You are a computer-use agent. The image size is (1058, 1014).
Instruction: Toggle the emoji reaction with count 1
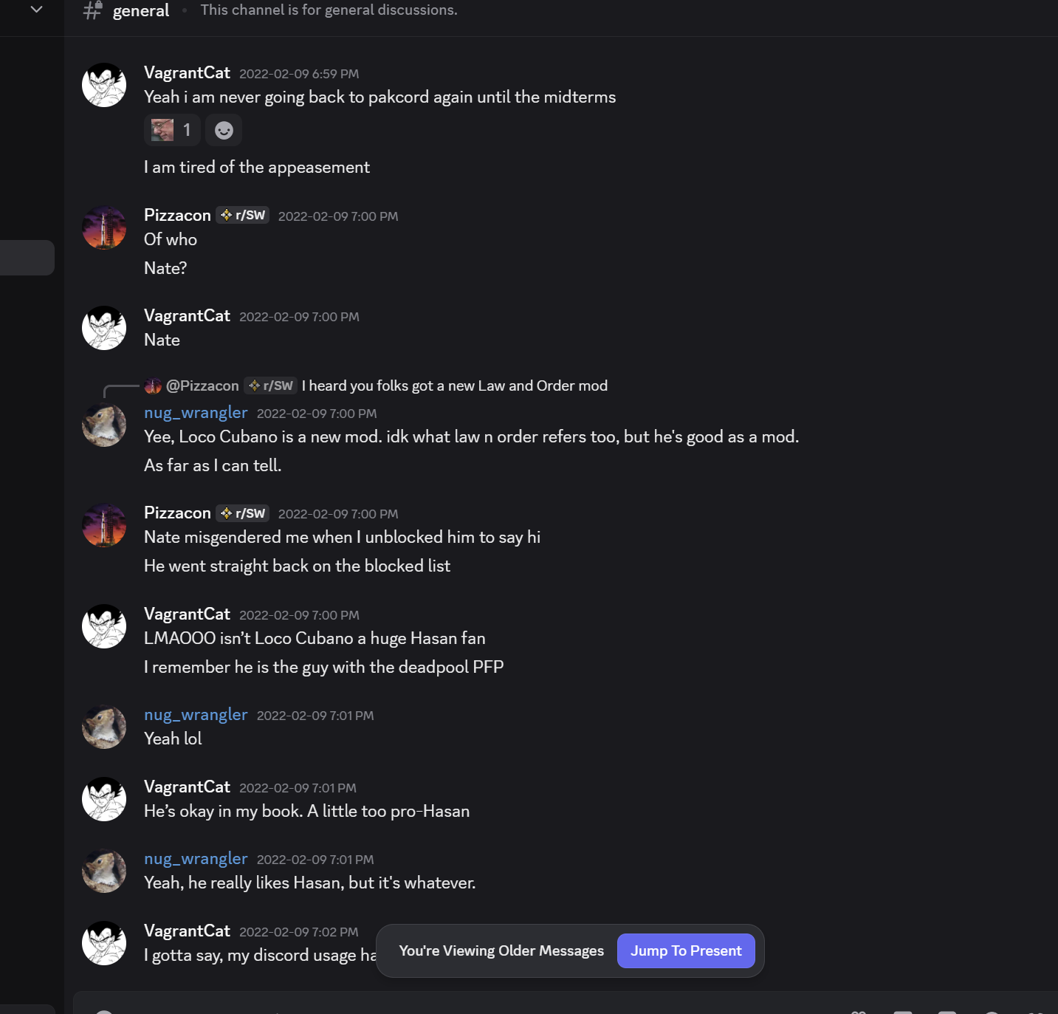171,131
